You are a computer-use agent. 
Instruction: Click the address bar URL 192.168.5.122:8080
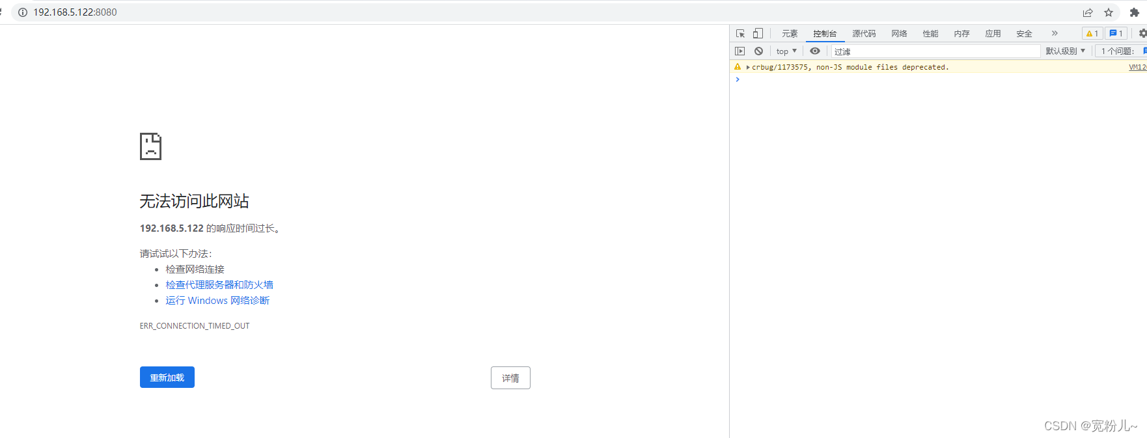coord(76,12)
